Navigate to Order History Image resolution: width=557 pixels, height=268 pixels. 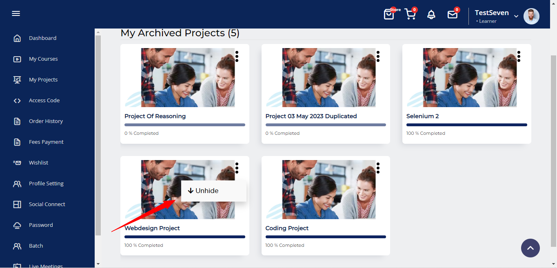coord(46,121)
